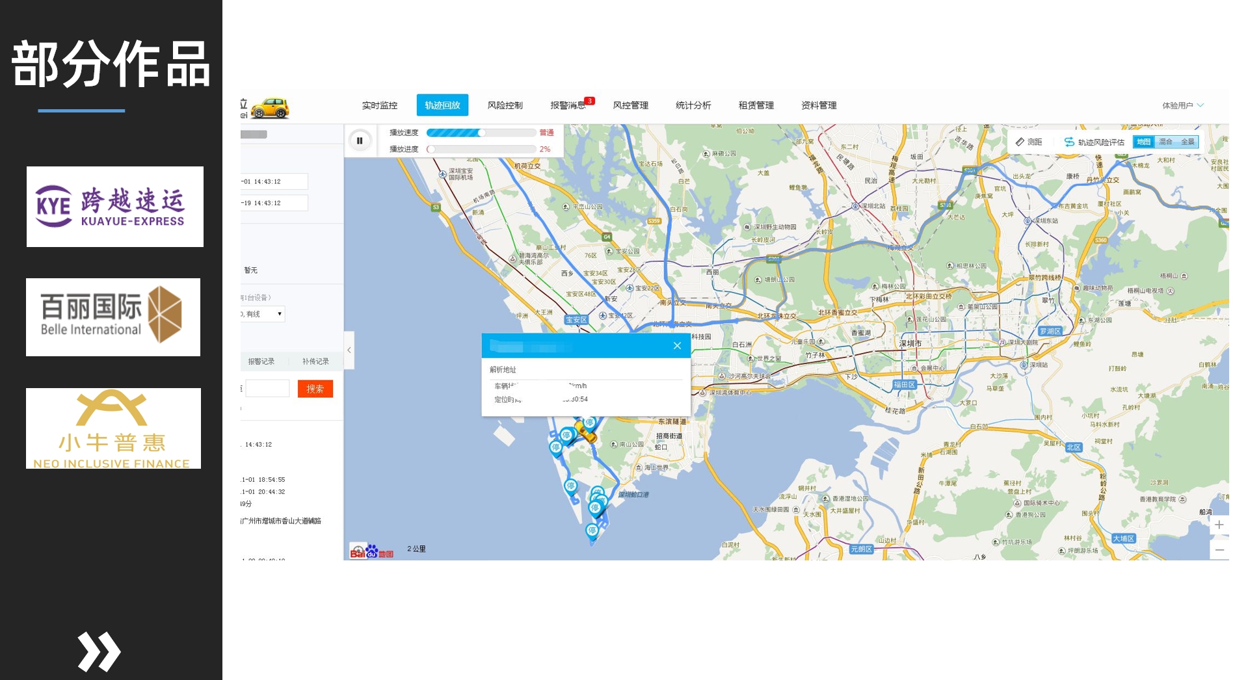Open 轨迹风险评估 track risk assessment
This screenshot has width=1248, height=680.
click(1094, 142)
